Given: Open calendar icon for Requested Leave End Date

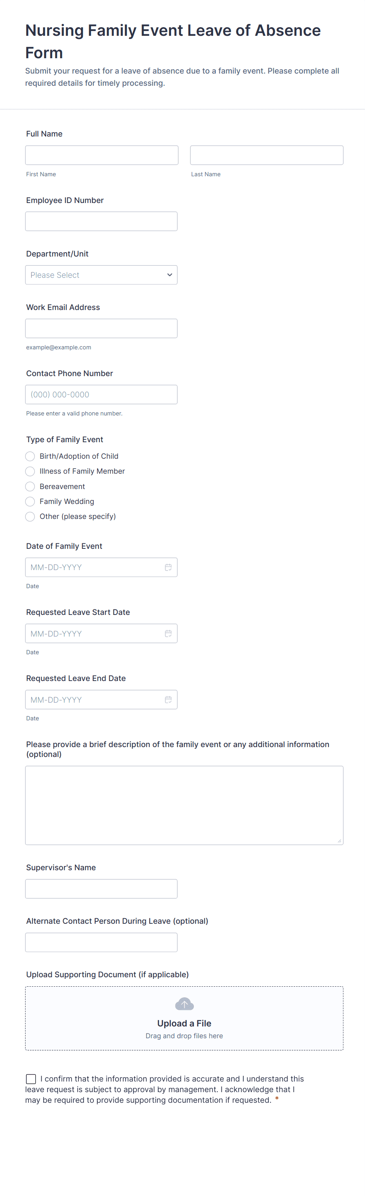Looking at the screenshot, I should click(168, 699).
